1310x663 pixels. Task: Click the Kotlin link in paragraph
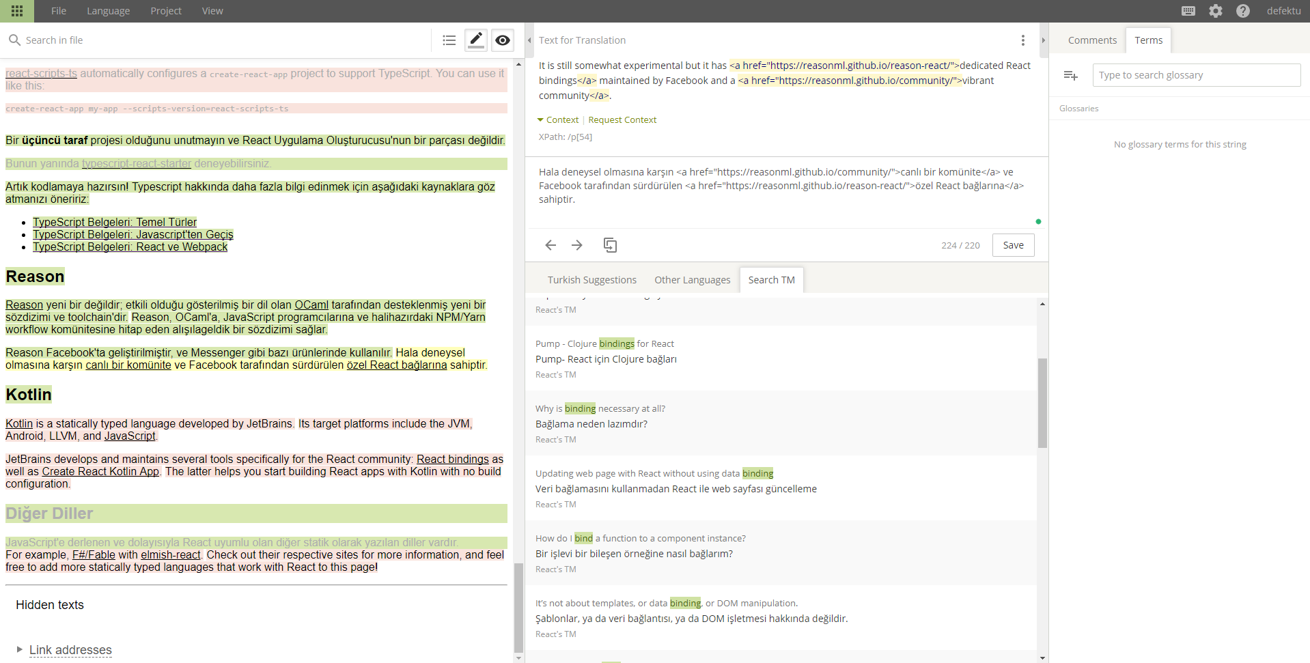pyautogui.click(x=19, y=424)
